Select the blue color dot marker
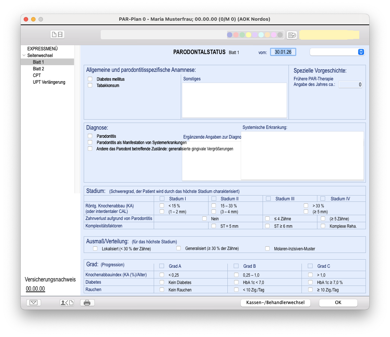This screenshot has height=337, width=390. pos(230,35)
